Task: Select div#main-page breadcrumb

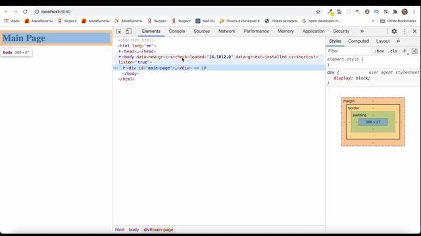Action: [x=159, y=229]
